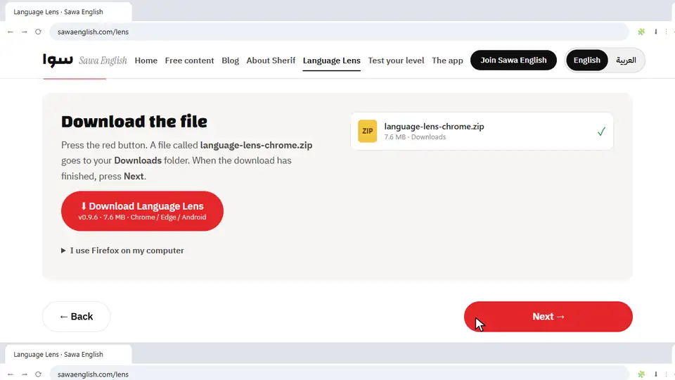Open the About Sherif page
This screenshot has width=675, height=380.
tap(271, 61)
